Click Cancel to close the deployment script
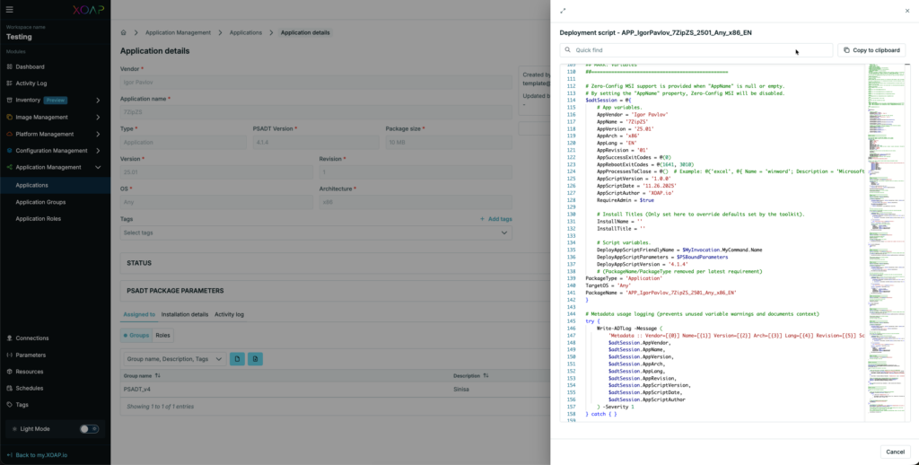Image resolution: width=919 pixels, height=465 pixels. click(893, 452)
